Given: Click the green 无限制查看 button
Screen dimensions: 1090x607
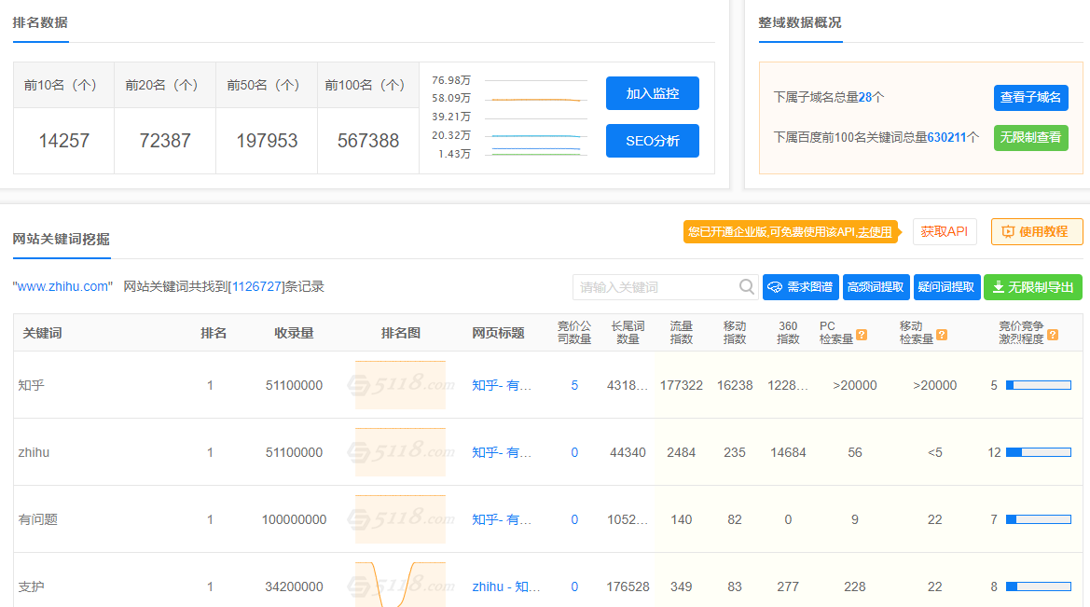Looking at the screenshot, I should coord(1030,138).
